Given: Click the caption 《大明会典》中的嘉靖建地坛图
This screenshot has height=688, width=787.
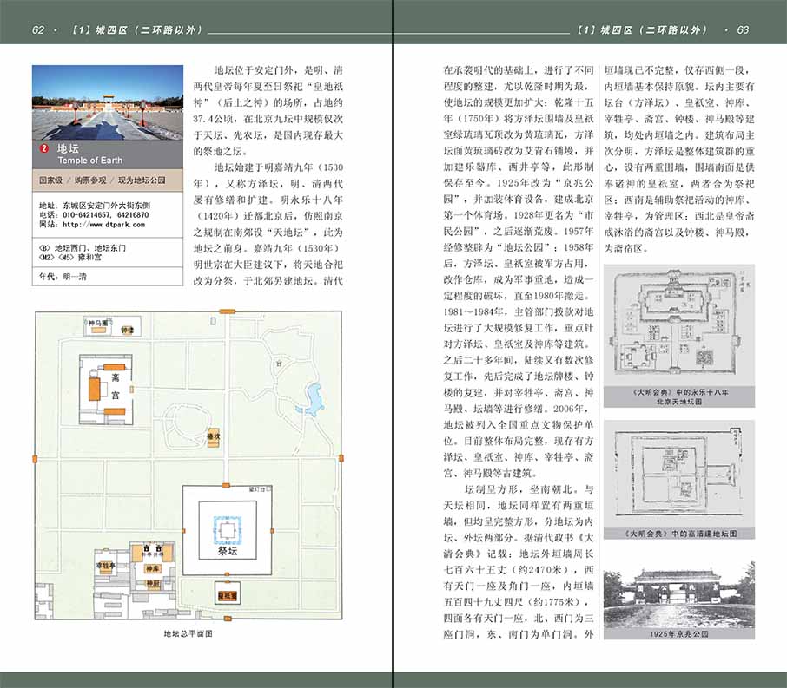Looking at the screenshot, I should point(679,534).
